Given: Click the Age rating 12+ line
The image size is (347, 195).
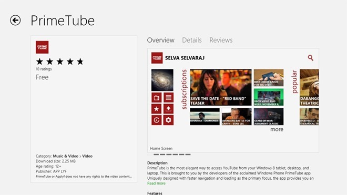Looking at the screenshot, I should pos(48,166).
